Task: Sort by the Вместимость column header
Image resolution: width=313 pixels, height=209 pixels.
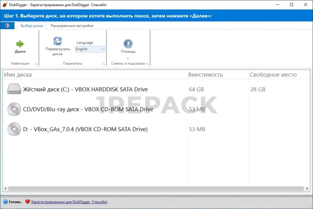Action: [206, 75]
